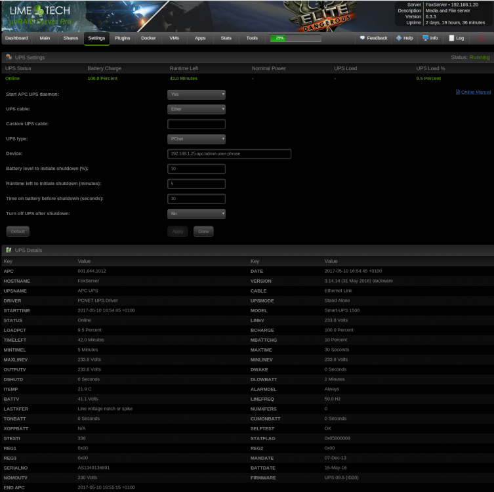Click the Online UPS status value

[12, 78]
